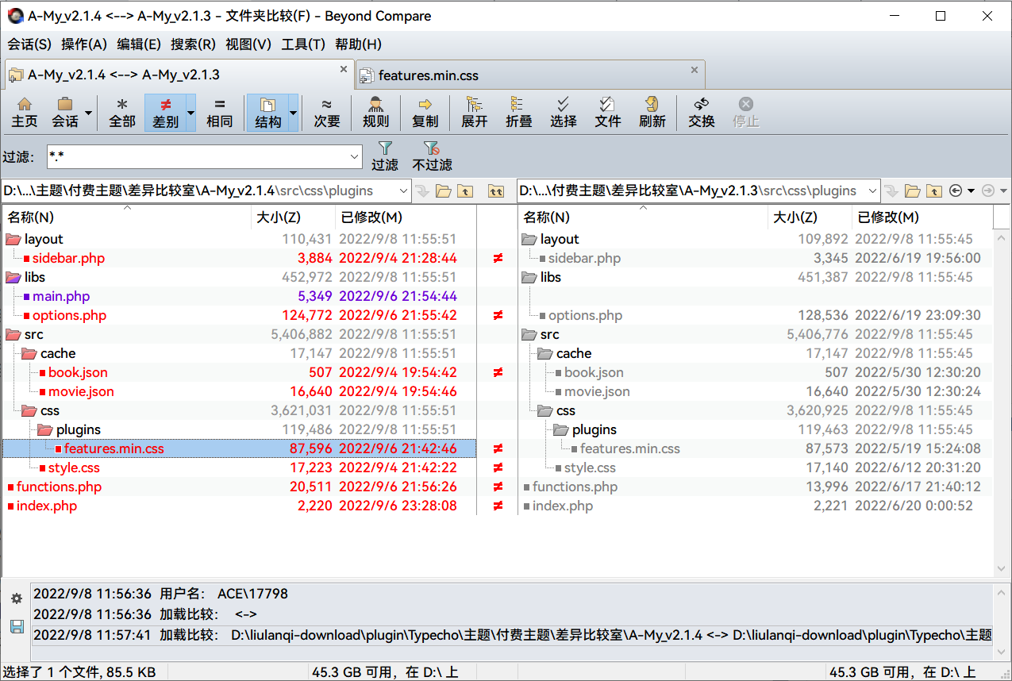Screen dimensions: 1012x681
Task: Click the 复制 copy toolbar icon
Action: coord(425,112)
